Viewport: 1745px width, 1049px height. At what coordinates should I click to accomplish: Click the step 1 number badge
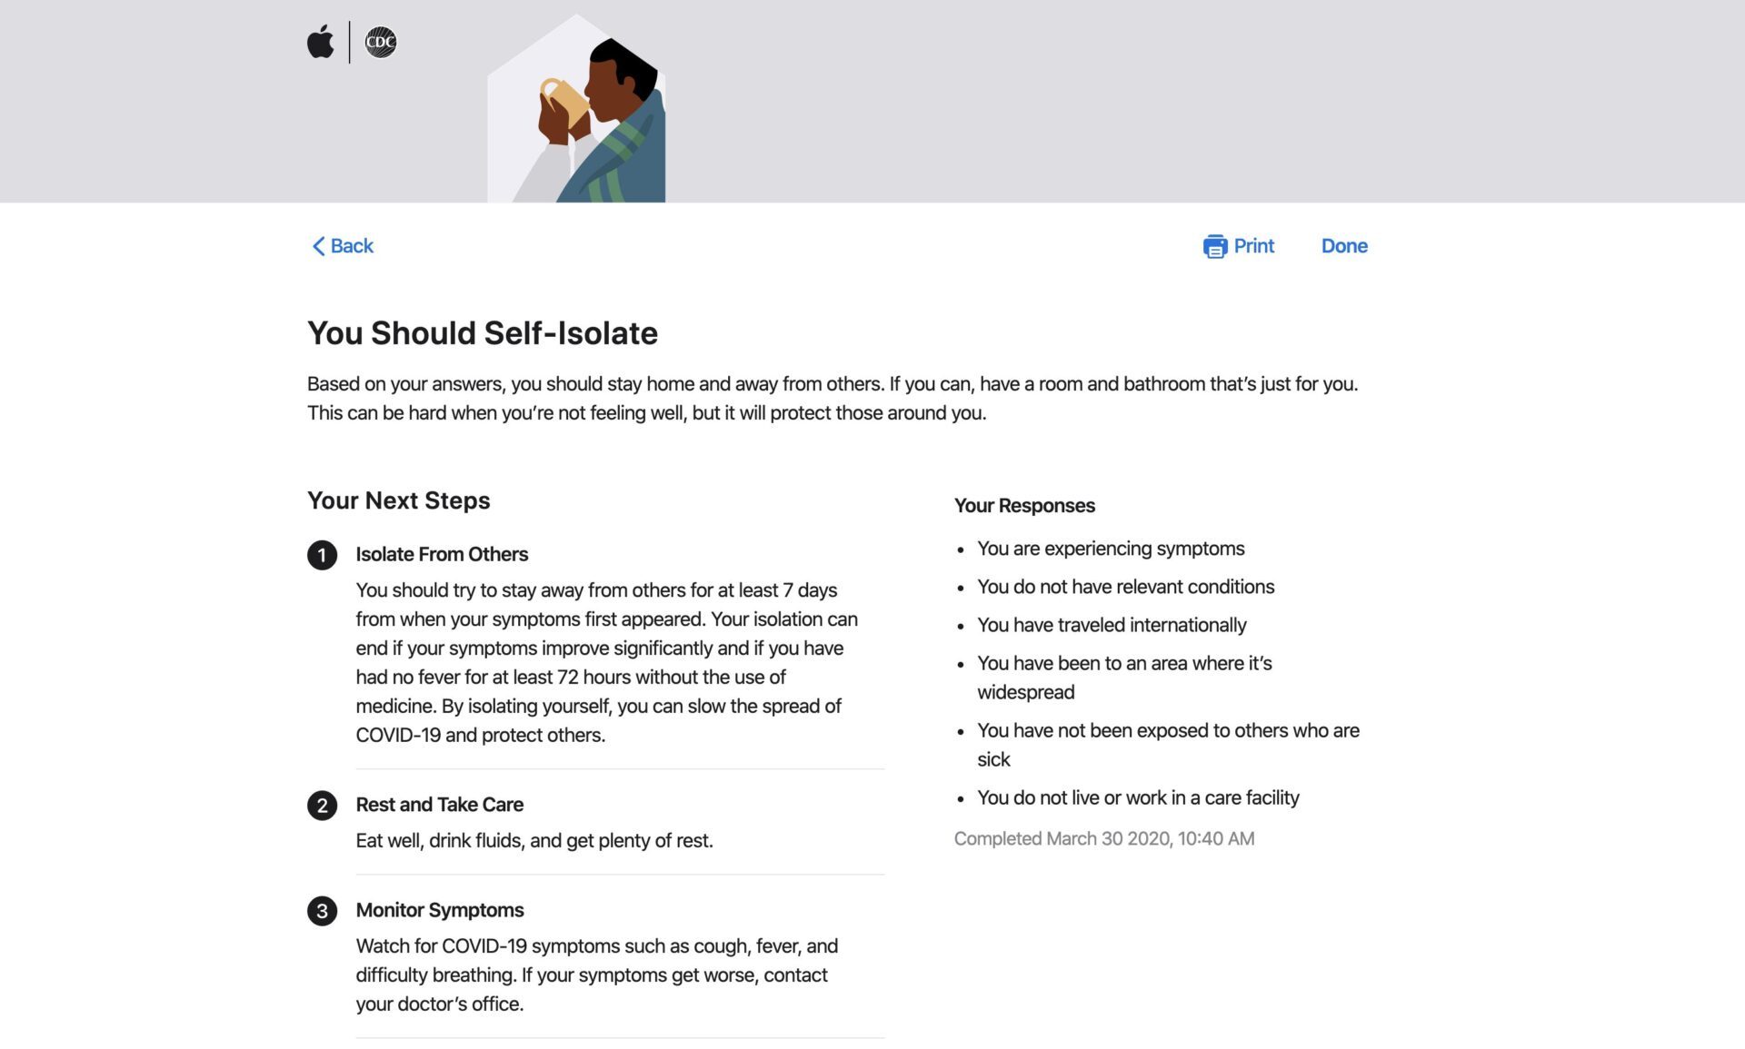322,555
